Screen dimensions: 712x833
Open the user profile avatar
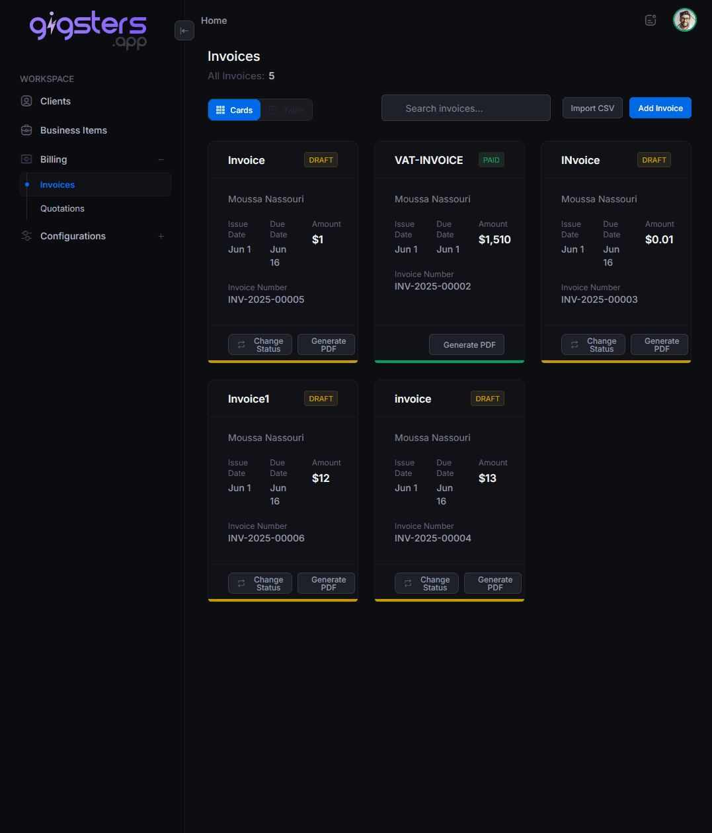[685, 20]
